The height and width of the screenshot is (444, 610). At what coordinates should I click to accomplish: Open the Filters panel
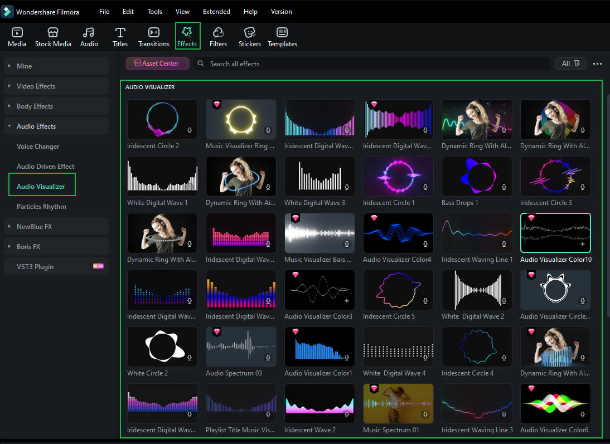coord(218,37)
